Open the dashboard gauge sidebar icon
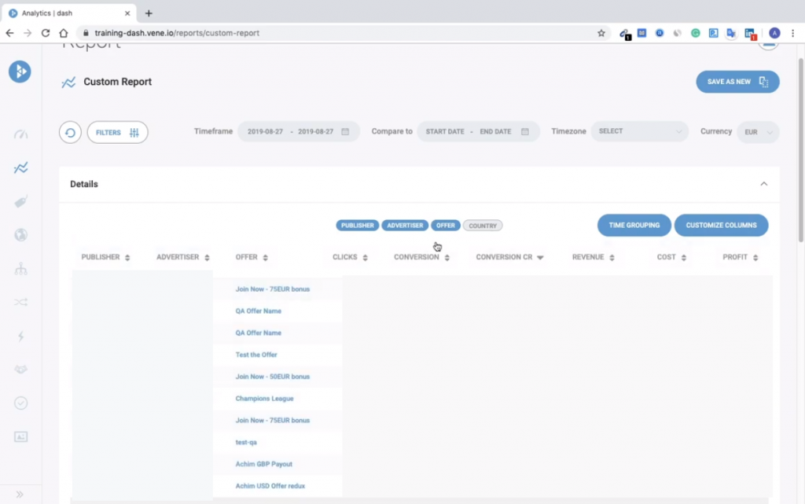 pyautogui.click(x=20, y=134)
